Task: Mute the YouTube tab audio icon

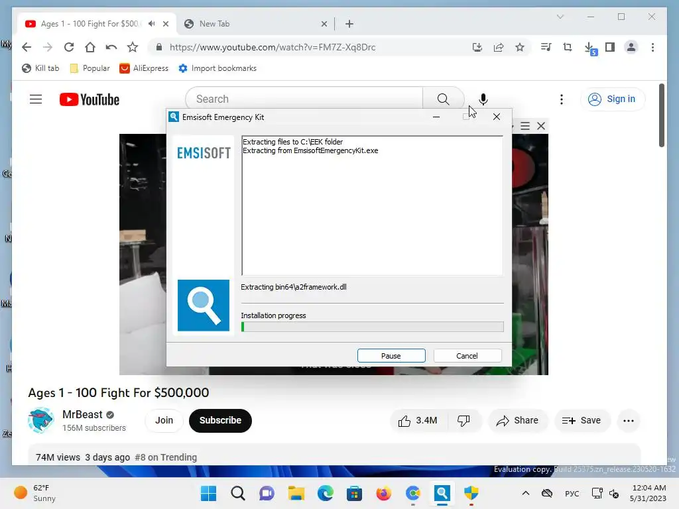Action: tap(152, 24)
